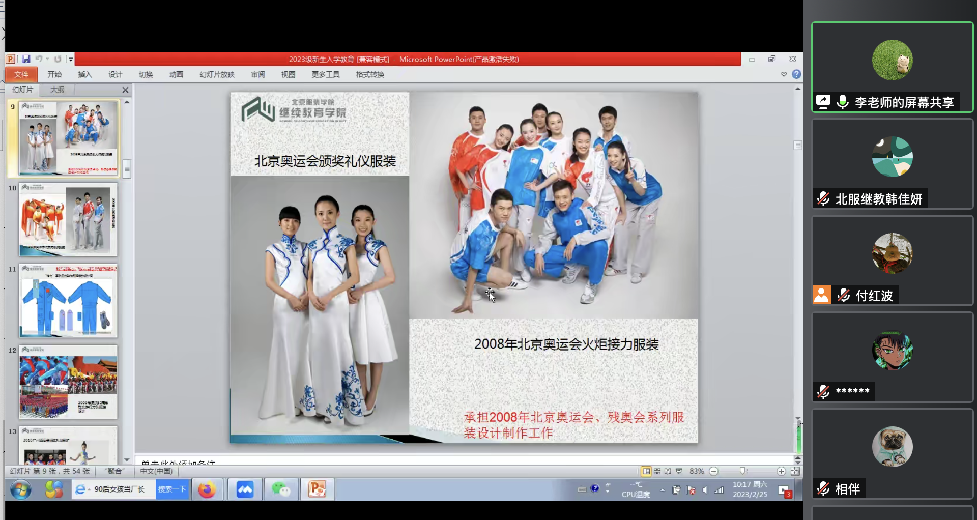Viewport: 977px width, 520px height.
Task: Click the slide editor scroll up arrow
Action: pyautogui.click(x=798, y=89)
